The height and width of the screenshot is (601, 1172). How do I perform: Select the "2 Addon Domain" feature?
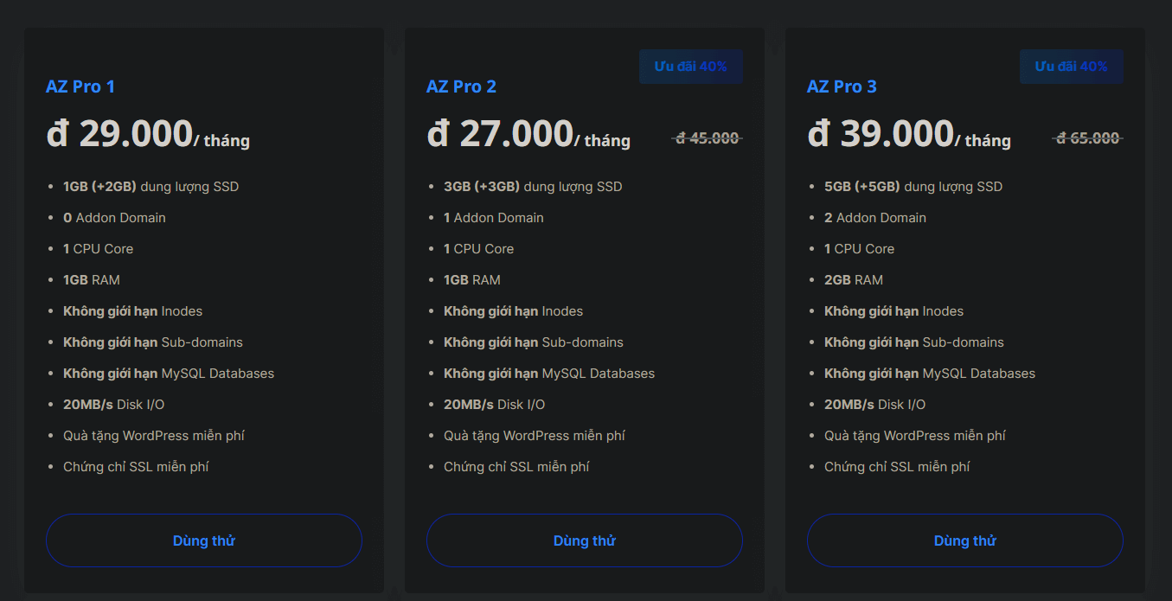click(875, 218)
